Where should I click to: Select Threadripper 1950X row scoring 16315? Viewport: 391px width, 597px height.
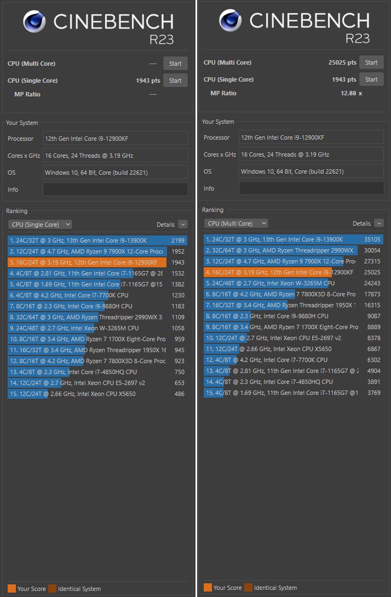pyautogui.click(x=293, y=305)
